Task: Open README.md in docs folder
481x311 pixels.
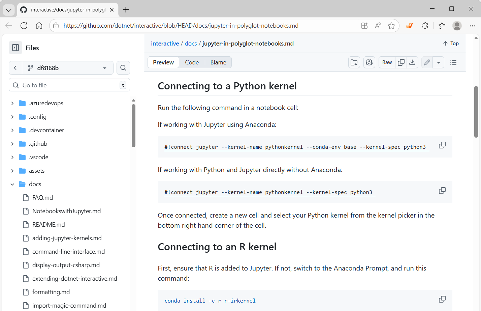Action: pos(49,225)
